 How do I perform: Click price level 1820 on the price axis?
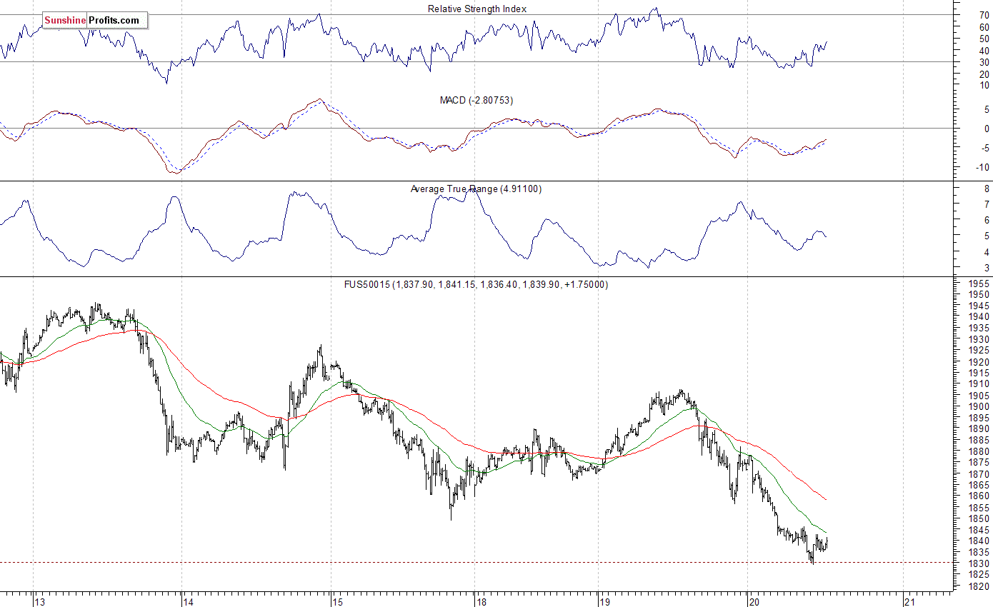pos(979,586)
